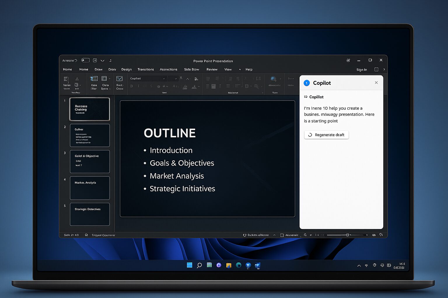The height and width of the screenshot is (298, 448).
Task: Expand the chevron after shield label in status bar
Action: 274,235
